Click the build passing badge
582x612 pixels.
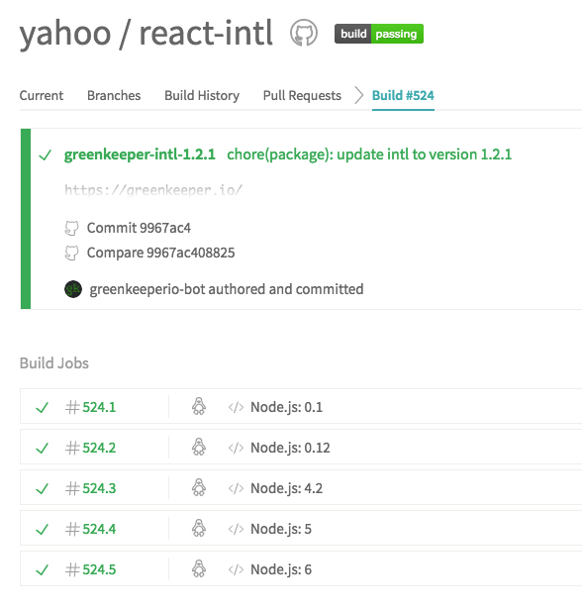tap(379, 34)
